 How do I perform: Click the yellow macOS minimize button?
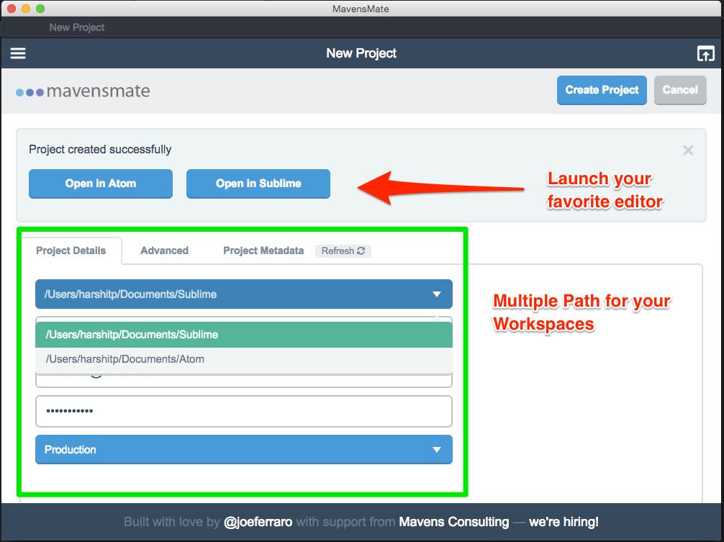26,9
